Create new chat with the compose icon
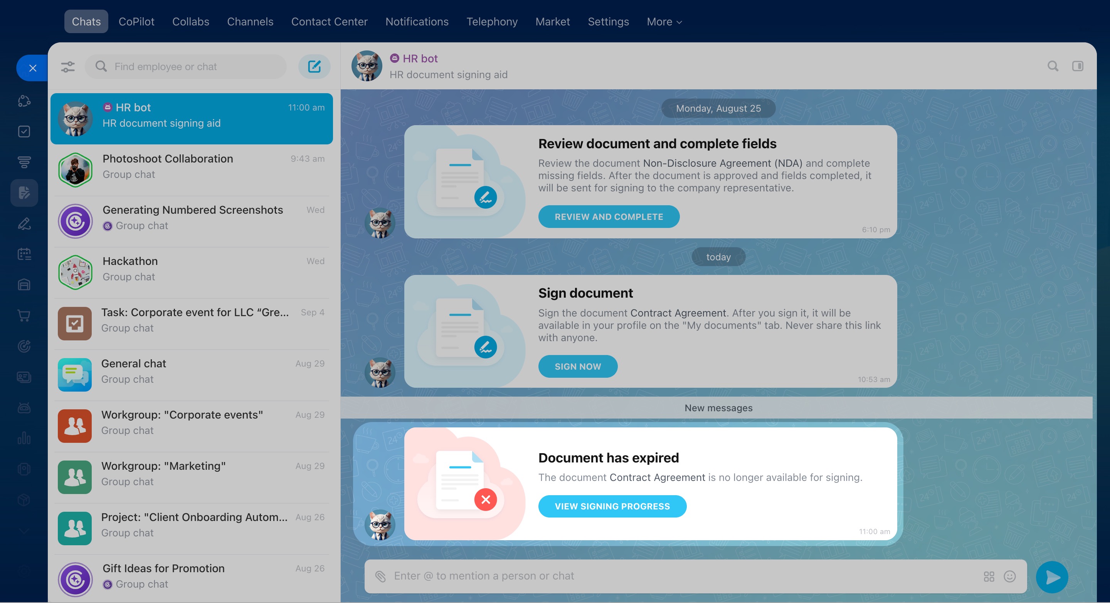This screenshot has width=1110, height=603. [x=314, y=66]
